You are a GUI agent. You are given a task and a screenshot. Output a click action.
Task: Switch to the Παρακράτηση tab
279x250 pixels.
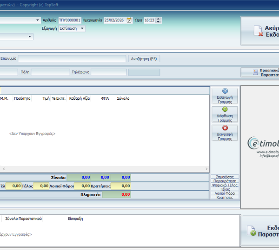225,181
